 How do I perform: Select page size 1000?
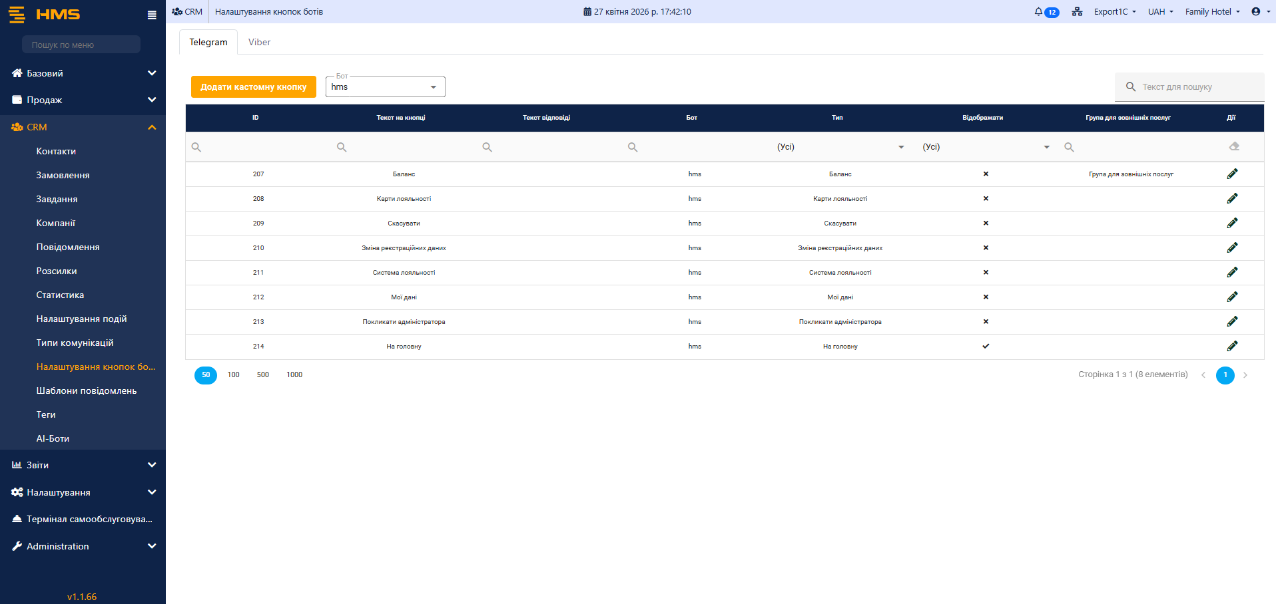tap(294, 375)
